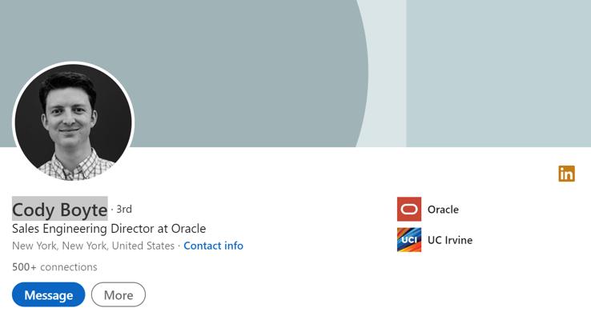Open Cody Boyte's profile photo
This screenshot has height=320, width=591.
73,122
